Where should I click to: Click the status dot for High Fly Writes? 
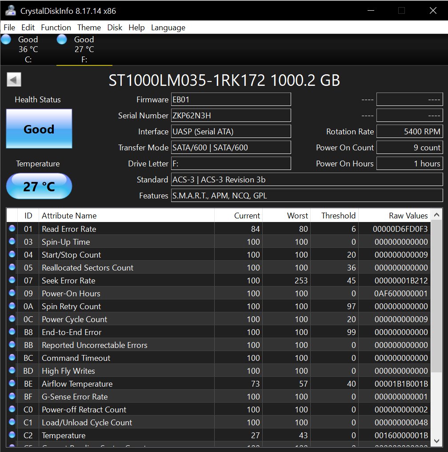point(12,370)
